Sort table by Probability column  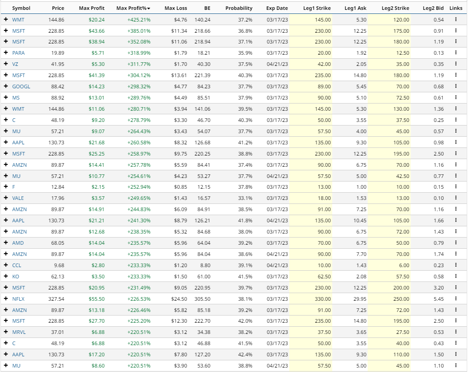click(x=239, y=8)
